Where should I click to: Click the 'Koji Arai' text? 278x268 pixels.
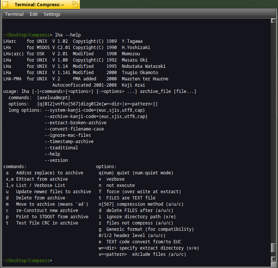133,85
